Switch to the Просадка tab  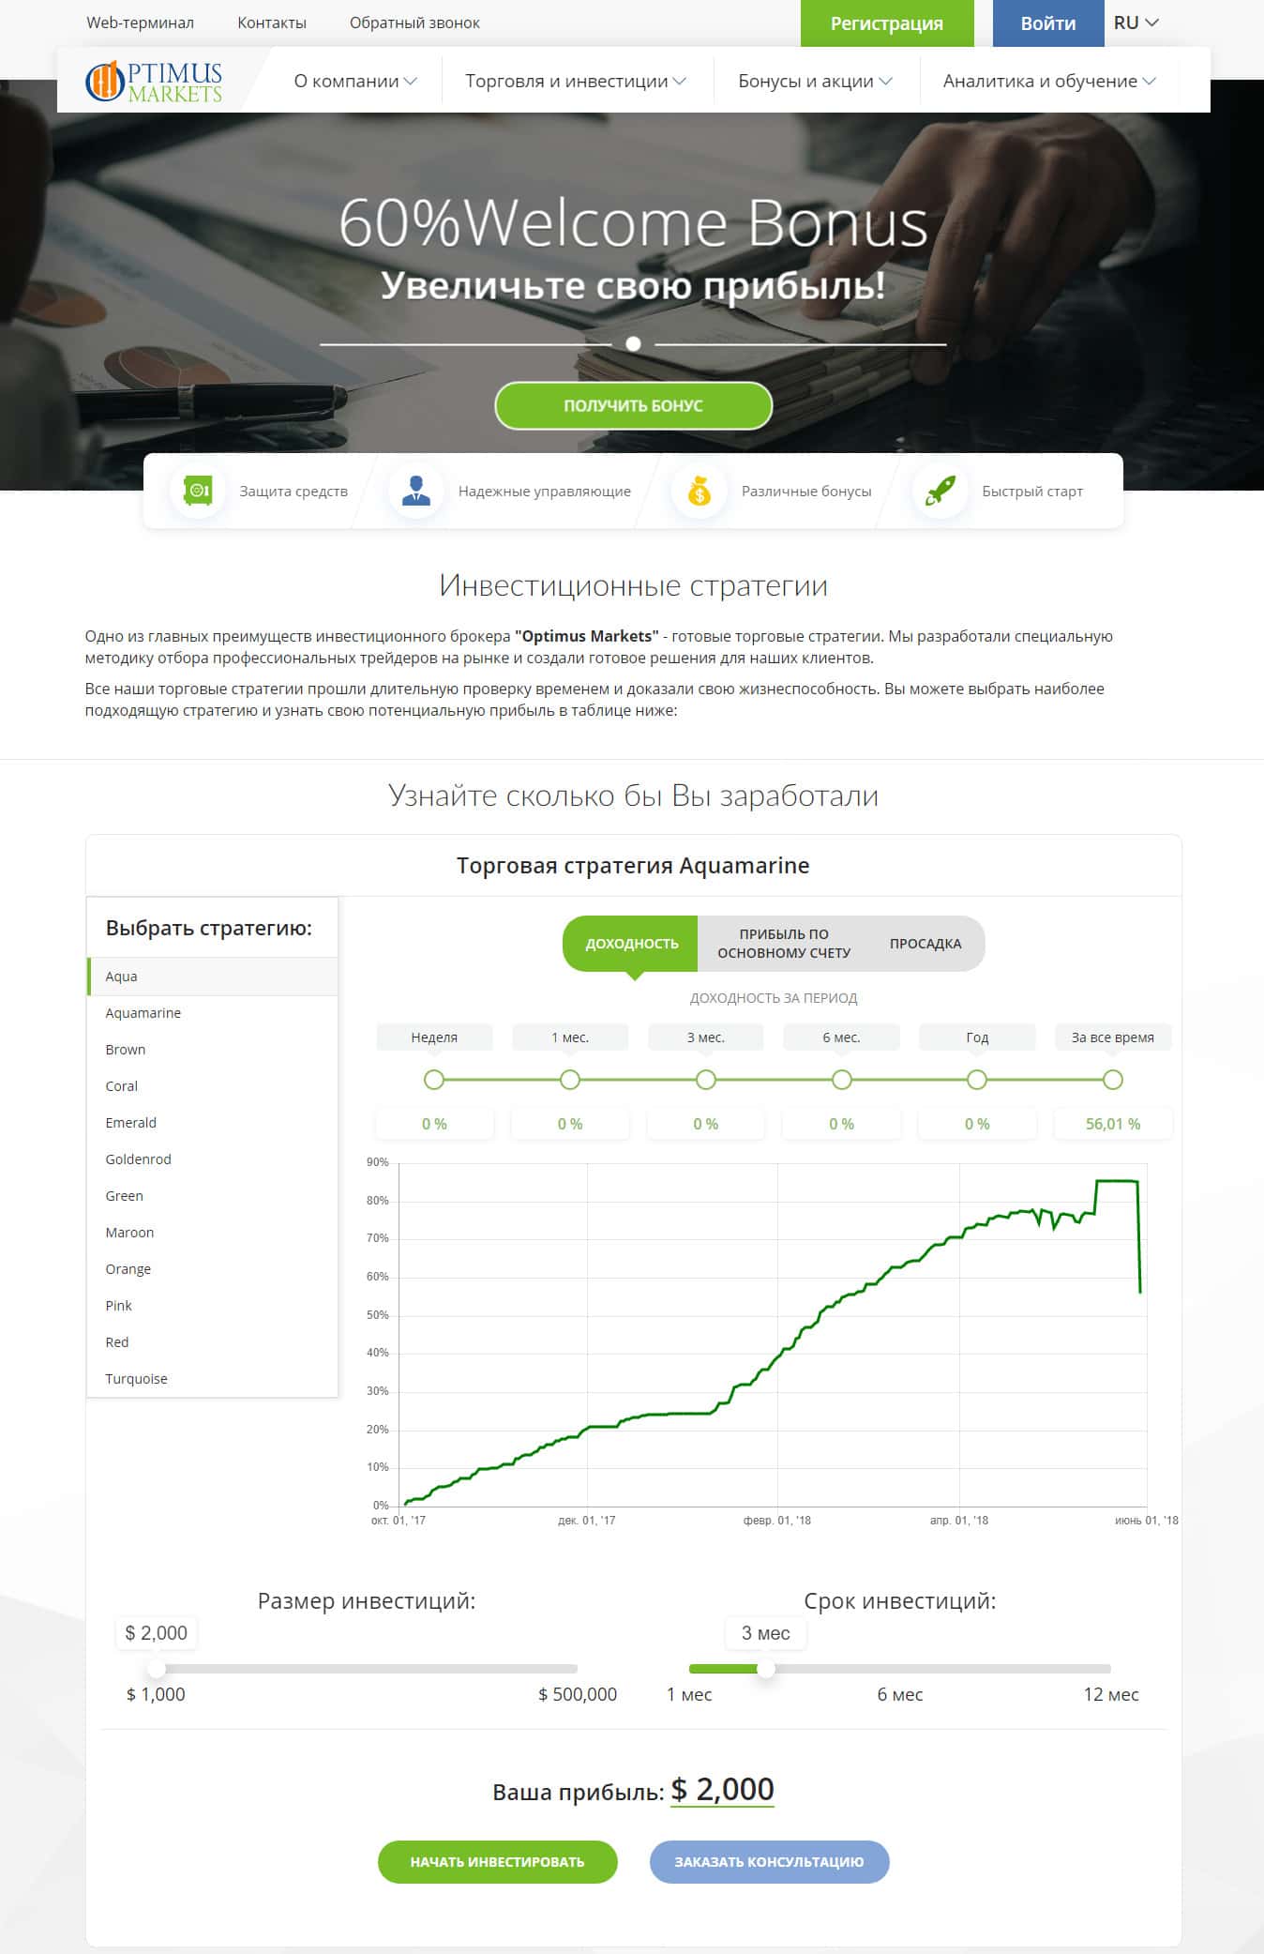click(925, 944)
